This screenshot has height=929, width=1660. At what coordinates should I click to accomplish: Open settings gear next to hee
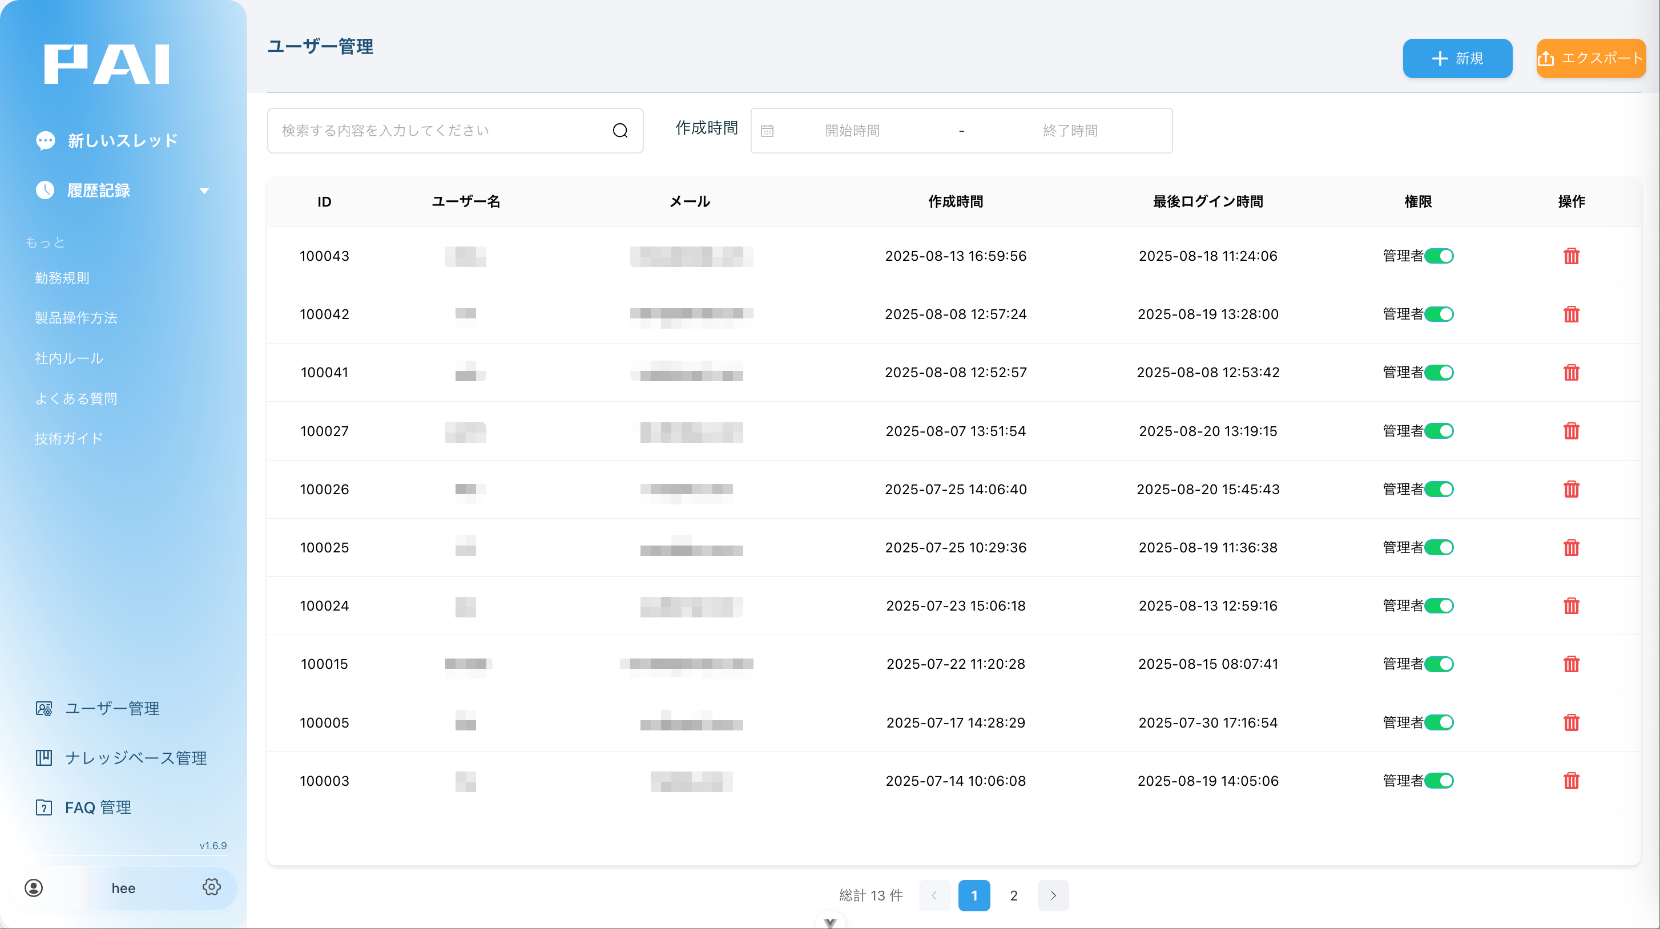pyautogui.click(x=211, y=887)
